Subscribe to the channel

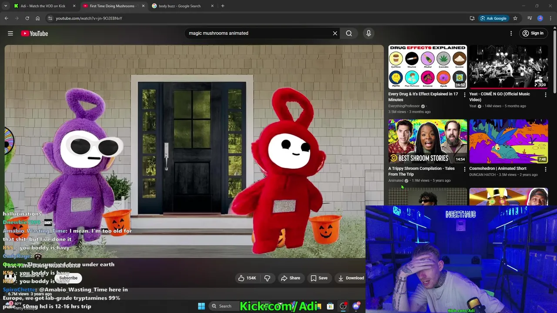click(x=68, y=278)
